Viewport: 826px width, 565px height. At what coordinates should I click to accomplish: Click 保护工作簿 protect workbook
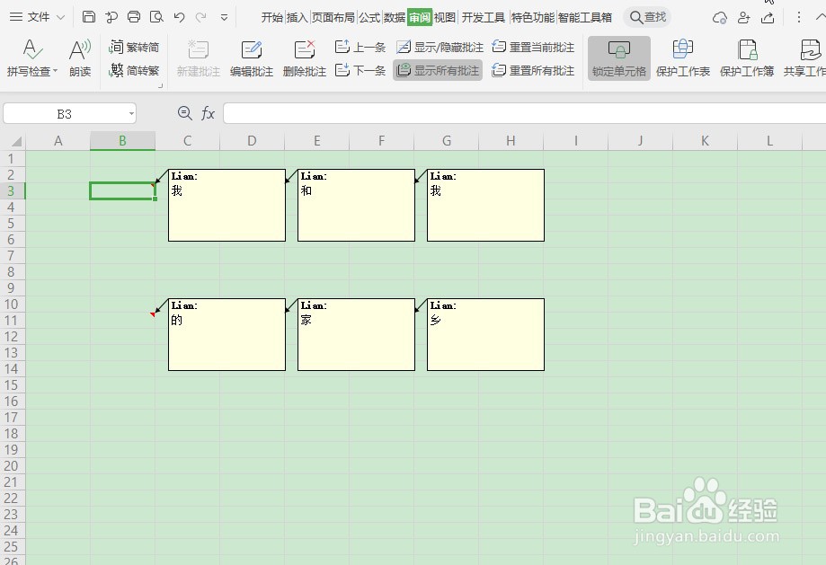click(746, 57)
